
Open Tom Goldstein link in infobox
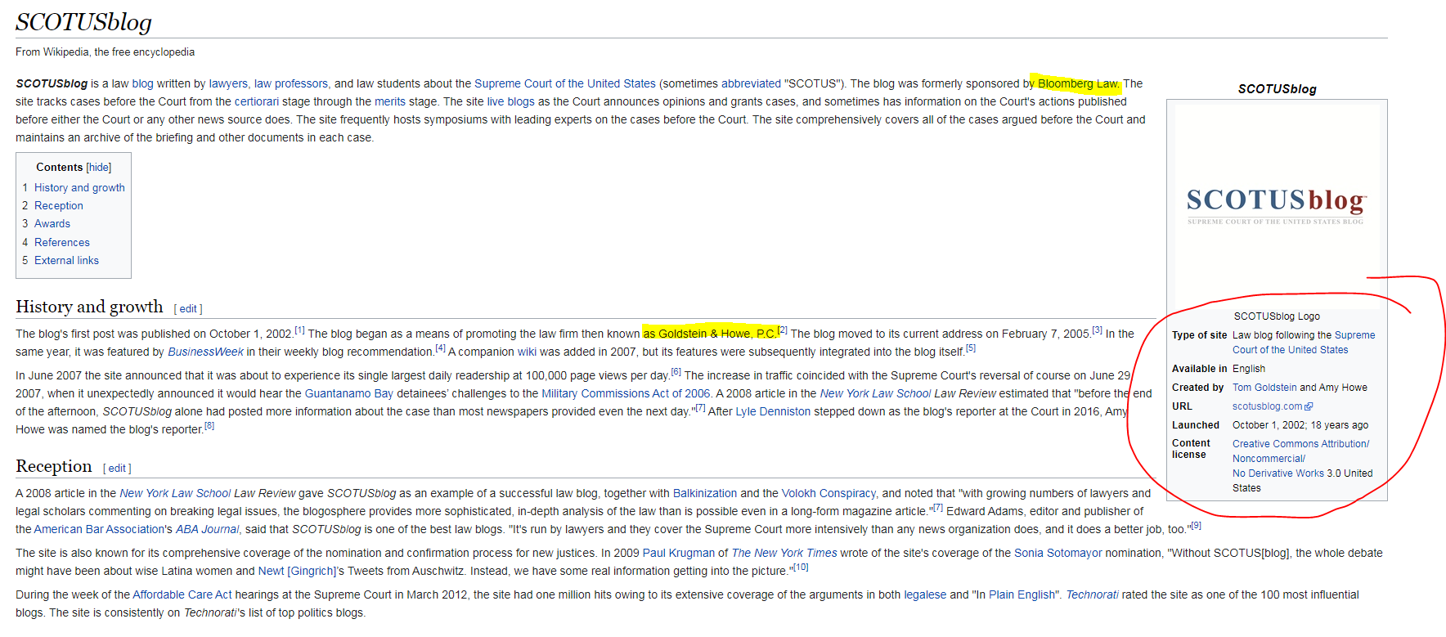coord(1264,388)
